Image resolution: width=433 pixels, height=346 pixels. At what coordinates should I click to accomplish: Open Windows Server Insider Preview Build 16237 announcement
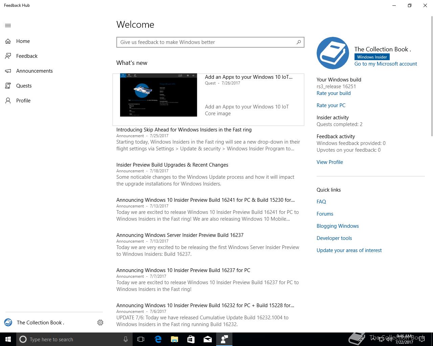[x=180, y=235]
